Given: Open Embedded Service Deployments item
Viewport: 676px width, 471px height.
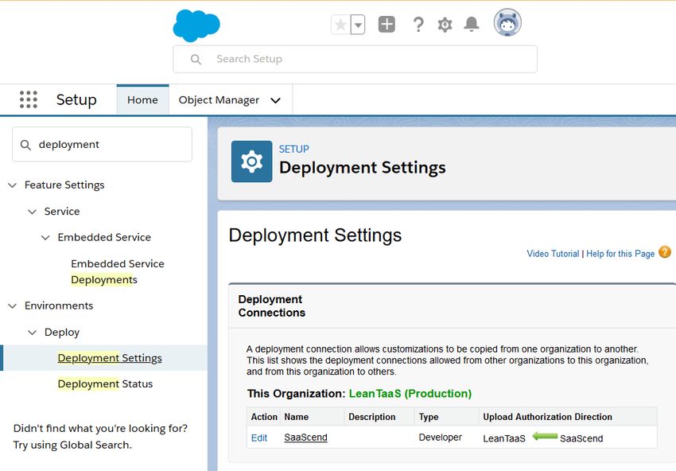Looking at the screenshot, I should pyautogui.click(x=117, y=272).
